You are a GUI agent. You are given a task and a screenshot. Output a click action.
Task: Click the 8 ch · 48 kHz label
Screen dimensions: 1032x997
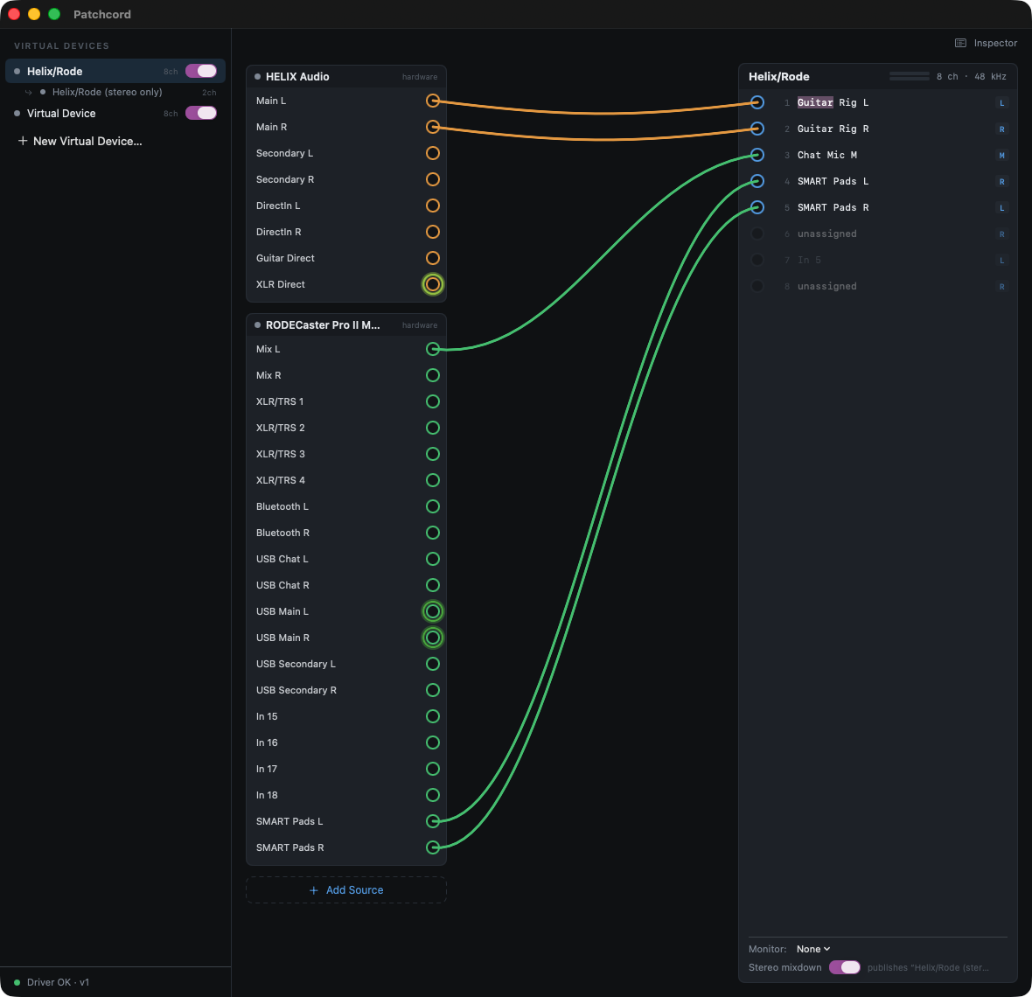971,76
